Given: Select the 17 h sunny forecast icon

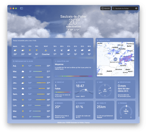Looking at the screenshot, I should (30, 50).
